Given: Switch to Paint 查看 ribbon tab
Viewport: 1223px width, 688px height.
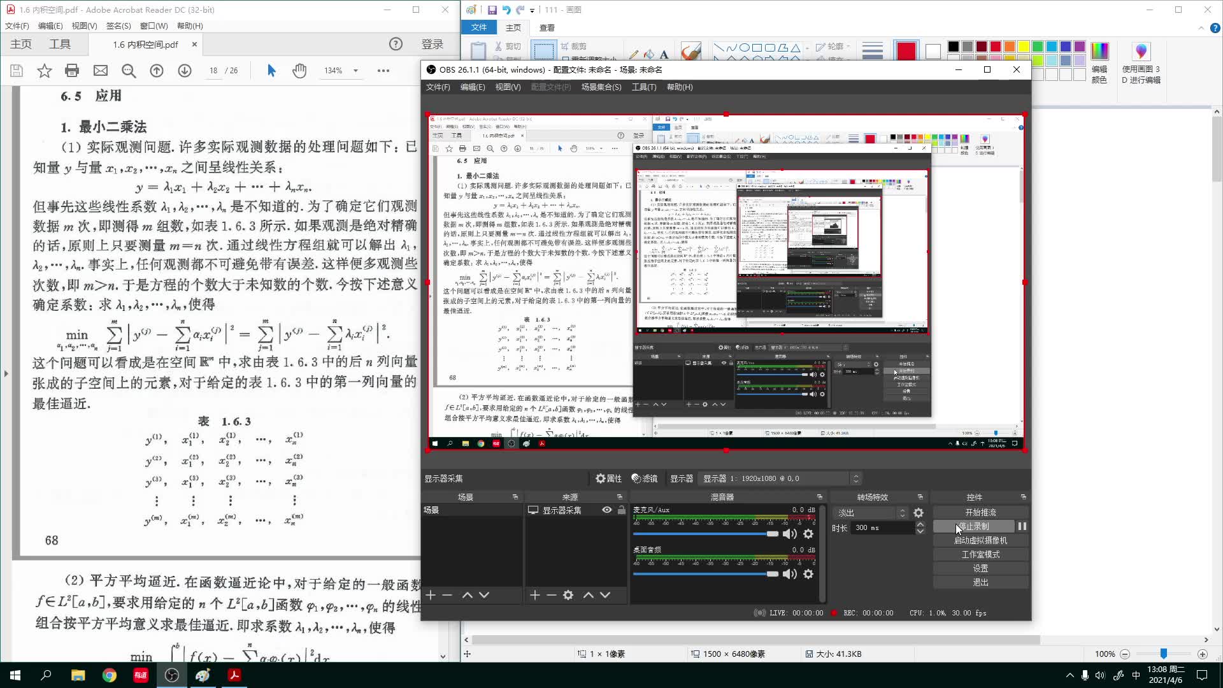Looking at the screenshot, I should pyautogui.click(x=547, y=27).
